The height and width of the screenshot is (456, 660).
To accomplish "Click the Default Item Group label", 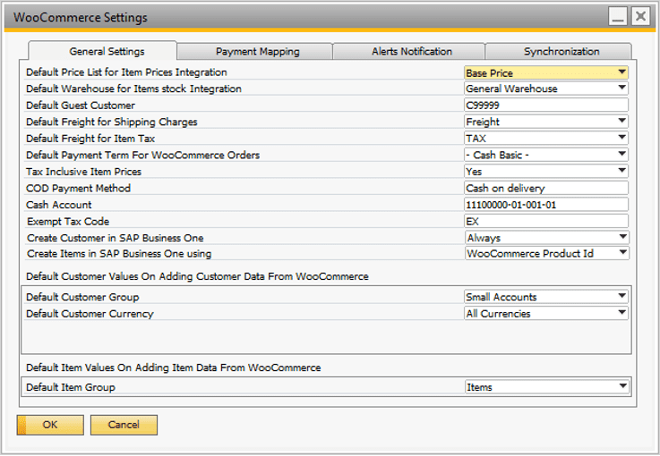I will (71, 387).
